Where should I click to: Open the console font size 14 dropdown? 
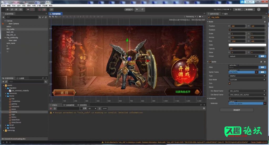(x=105, y=109)
